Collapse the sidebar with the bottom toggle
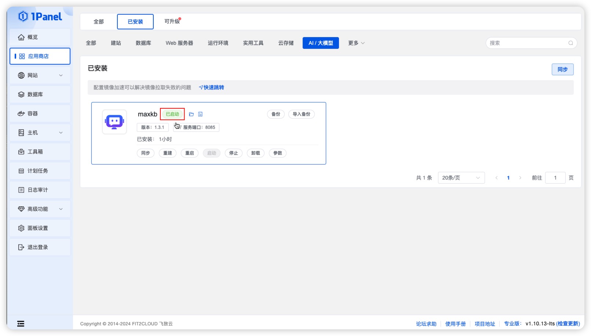The image size is (591, 336). point(21,324)
